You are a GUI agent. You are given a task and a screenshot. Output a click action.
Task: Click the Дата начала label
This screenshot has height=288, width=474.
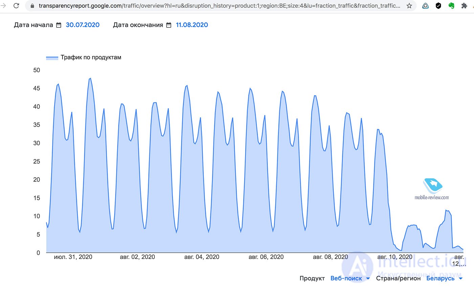[x=34, y=25]
